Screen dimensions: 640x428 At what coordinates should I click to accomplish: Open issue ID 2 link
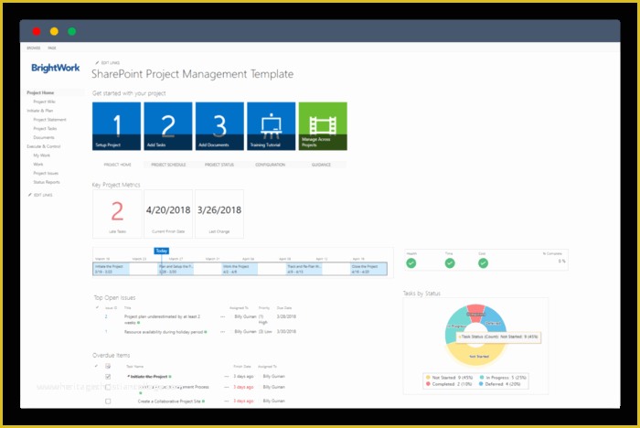[106, 316]
